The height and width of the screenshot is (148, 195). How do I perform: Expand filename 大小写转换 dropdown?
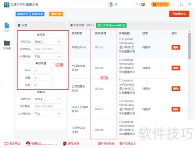(48, 56)
